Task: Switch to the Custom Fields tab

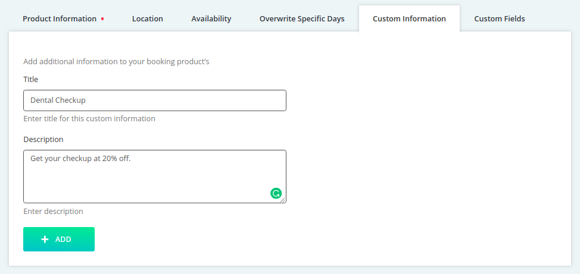Action: click(500, 19)
